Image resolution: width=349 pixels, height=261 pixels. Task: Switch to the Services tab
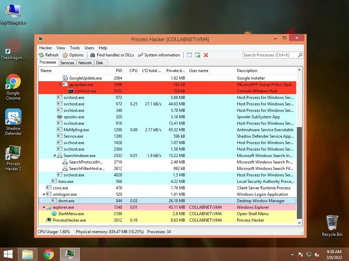point(67,63)
